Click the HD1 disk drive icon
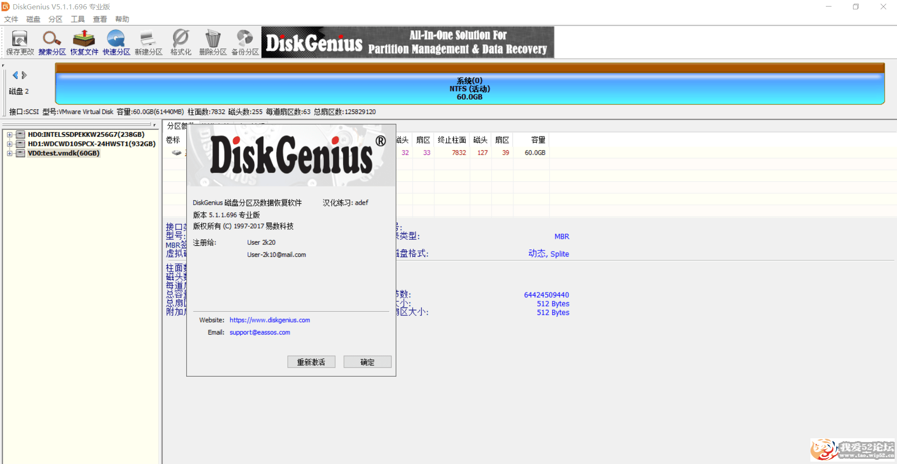Image resolution: width=897 pixels, height=464 pixels. coord(20,144)
